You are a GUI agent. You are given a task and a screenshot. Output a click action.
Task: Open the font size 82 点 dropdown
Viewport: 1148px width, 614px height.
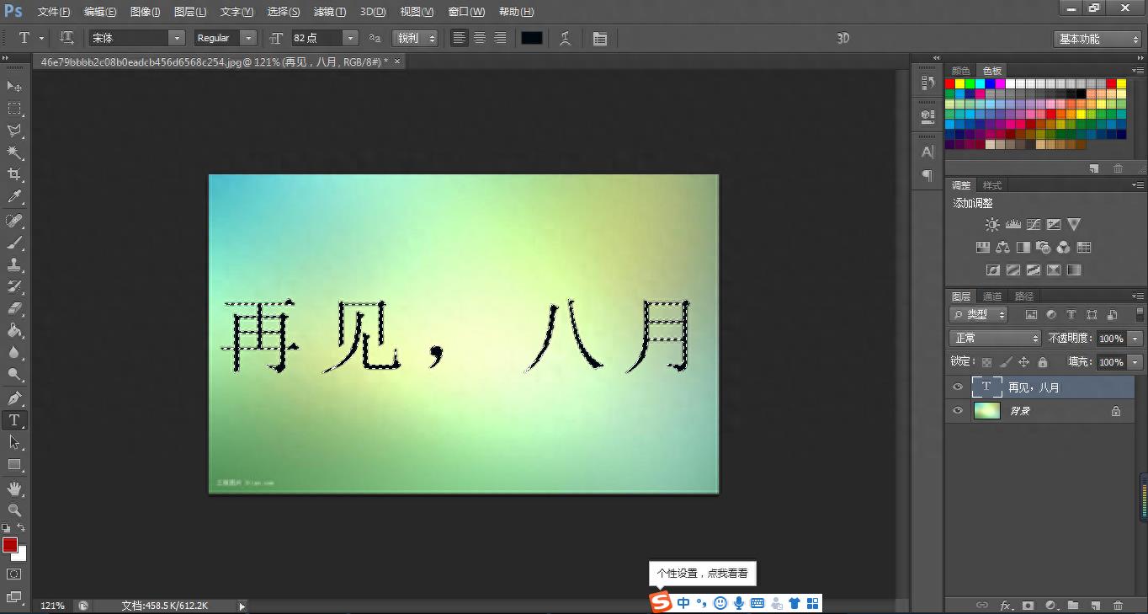point(350,38)
